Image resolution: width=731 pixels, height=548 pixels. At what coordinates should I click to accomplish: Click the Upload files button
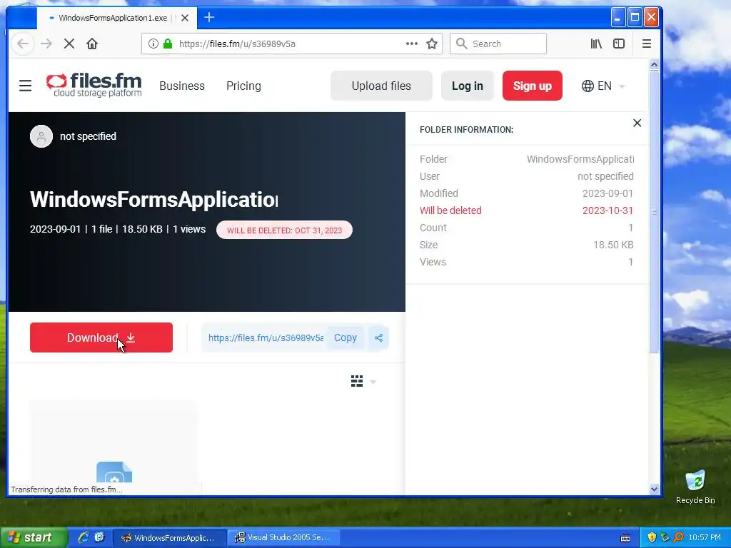(x=381, y=86)
